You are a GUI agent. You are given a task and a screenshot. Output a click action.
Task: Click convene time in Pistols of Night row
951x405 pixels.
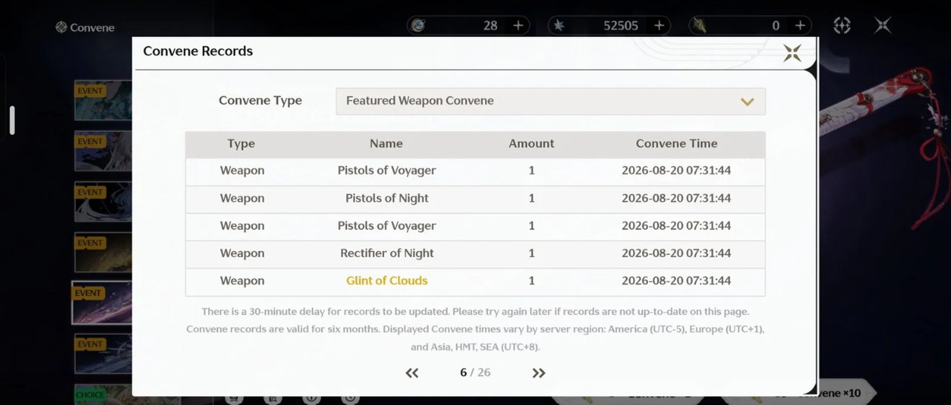pyautogui.click(x=676, y=198)
